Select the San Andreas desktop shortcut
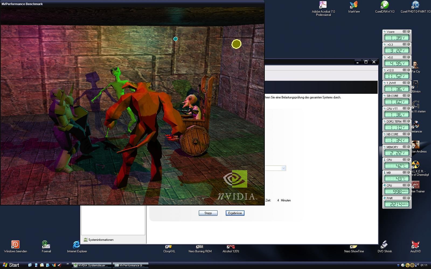 pyautogui.click(x=419, y=147)
